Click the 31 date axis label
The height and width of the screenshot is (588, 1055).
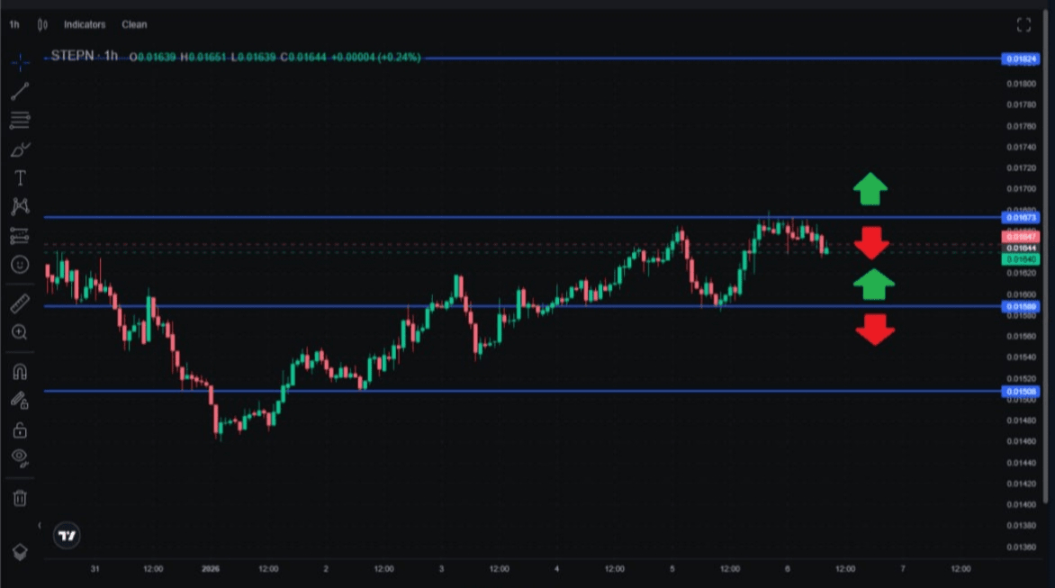tap(95, 568)
